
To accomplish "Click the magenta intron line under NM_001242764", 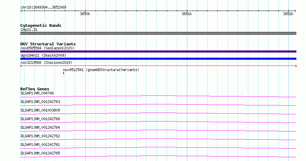I will [158, 130].
